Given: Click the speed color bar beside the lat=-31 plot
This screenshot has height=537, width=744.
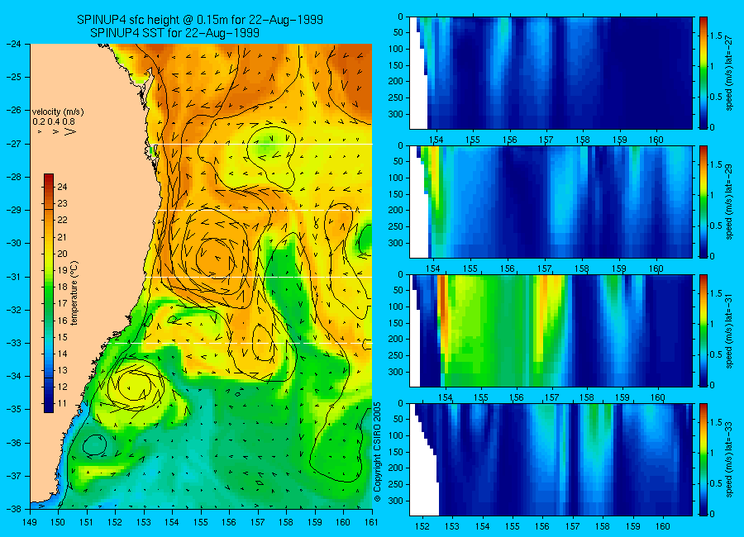Looking at the screenshot, I should [x=703, y=330].
